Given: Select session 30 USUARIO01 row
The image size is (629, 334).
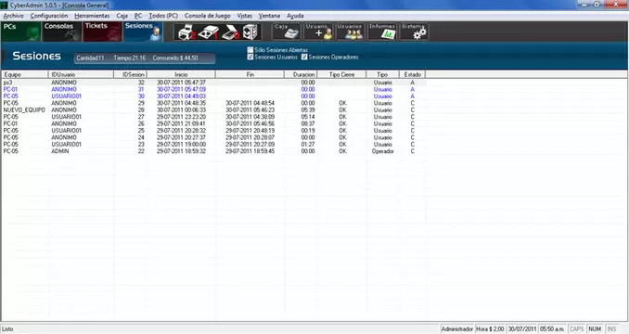Looking at the screenshot, I should [213, 96].
